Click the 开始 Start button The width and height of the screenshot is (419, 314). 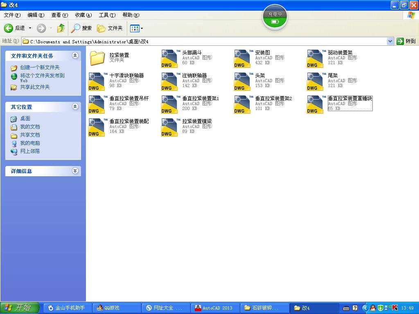click(x=20, y=308)
